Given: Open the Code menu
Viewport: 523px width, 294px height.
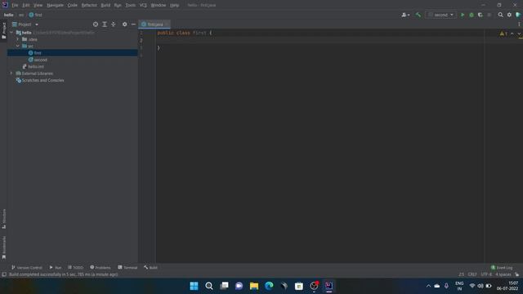Looking at the screenshot, I should click(x=72, y=6).
